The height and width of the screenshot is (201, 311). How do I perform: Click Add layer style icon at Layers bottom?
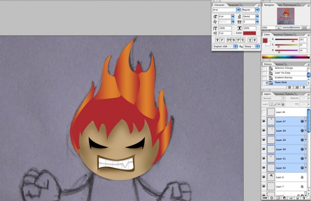pyautogui.click(x=272, y=198)
